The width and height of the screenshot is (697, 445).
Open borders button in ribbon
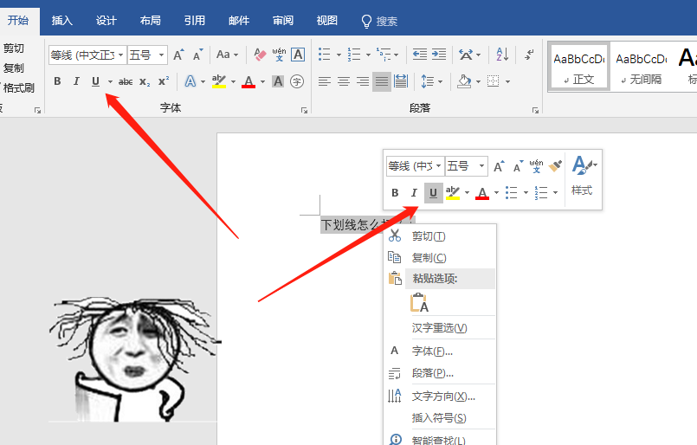coord(493,81)
